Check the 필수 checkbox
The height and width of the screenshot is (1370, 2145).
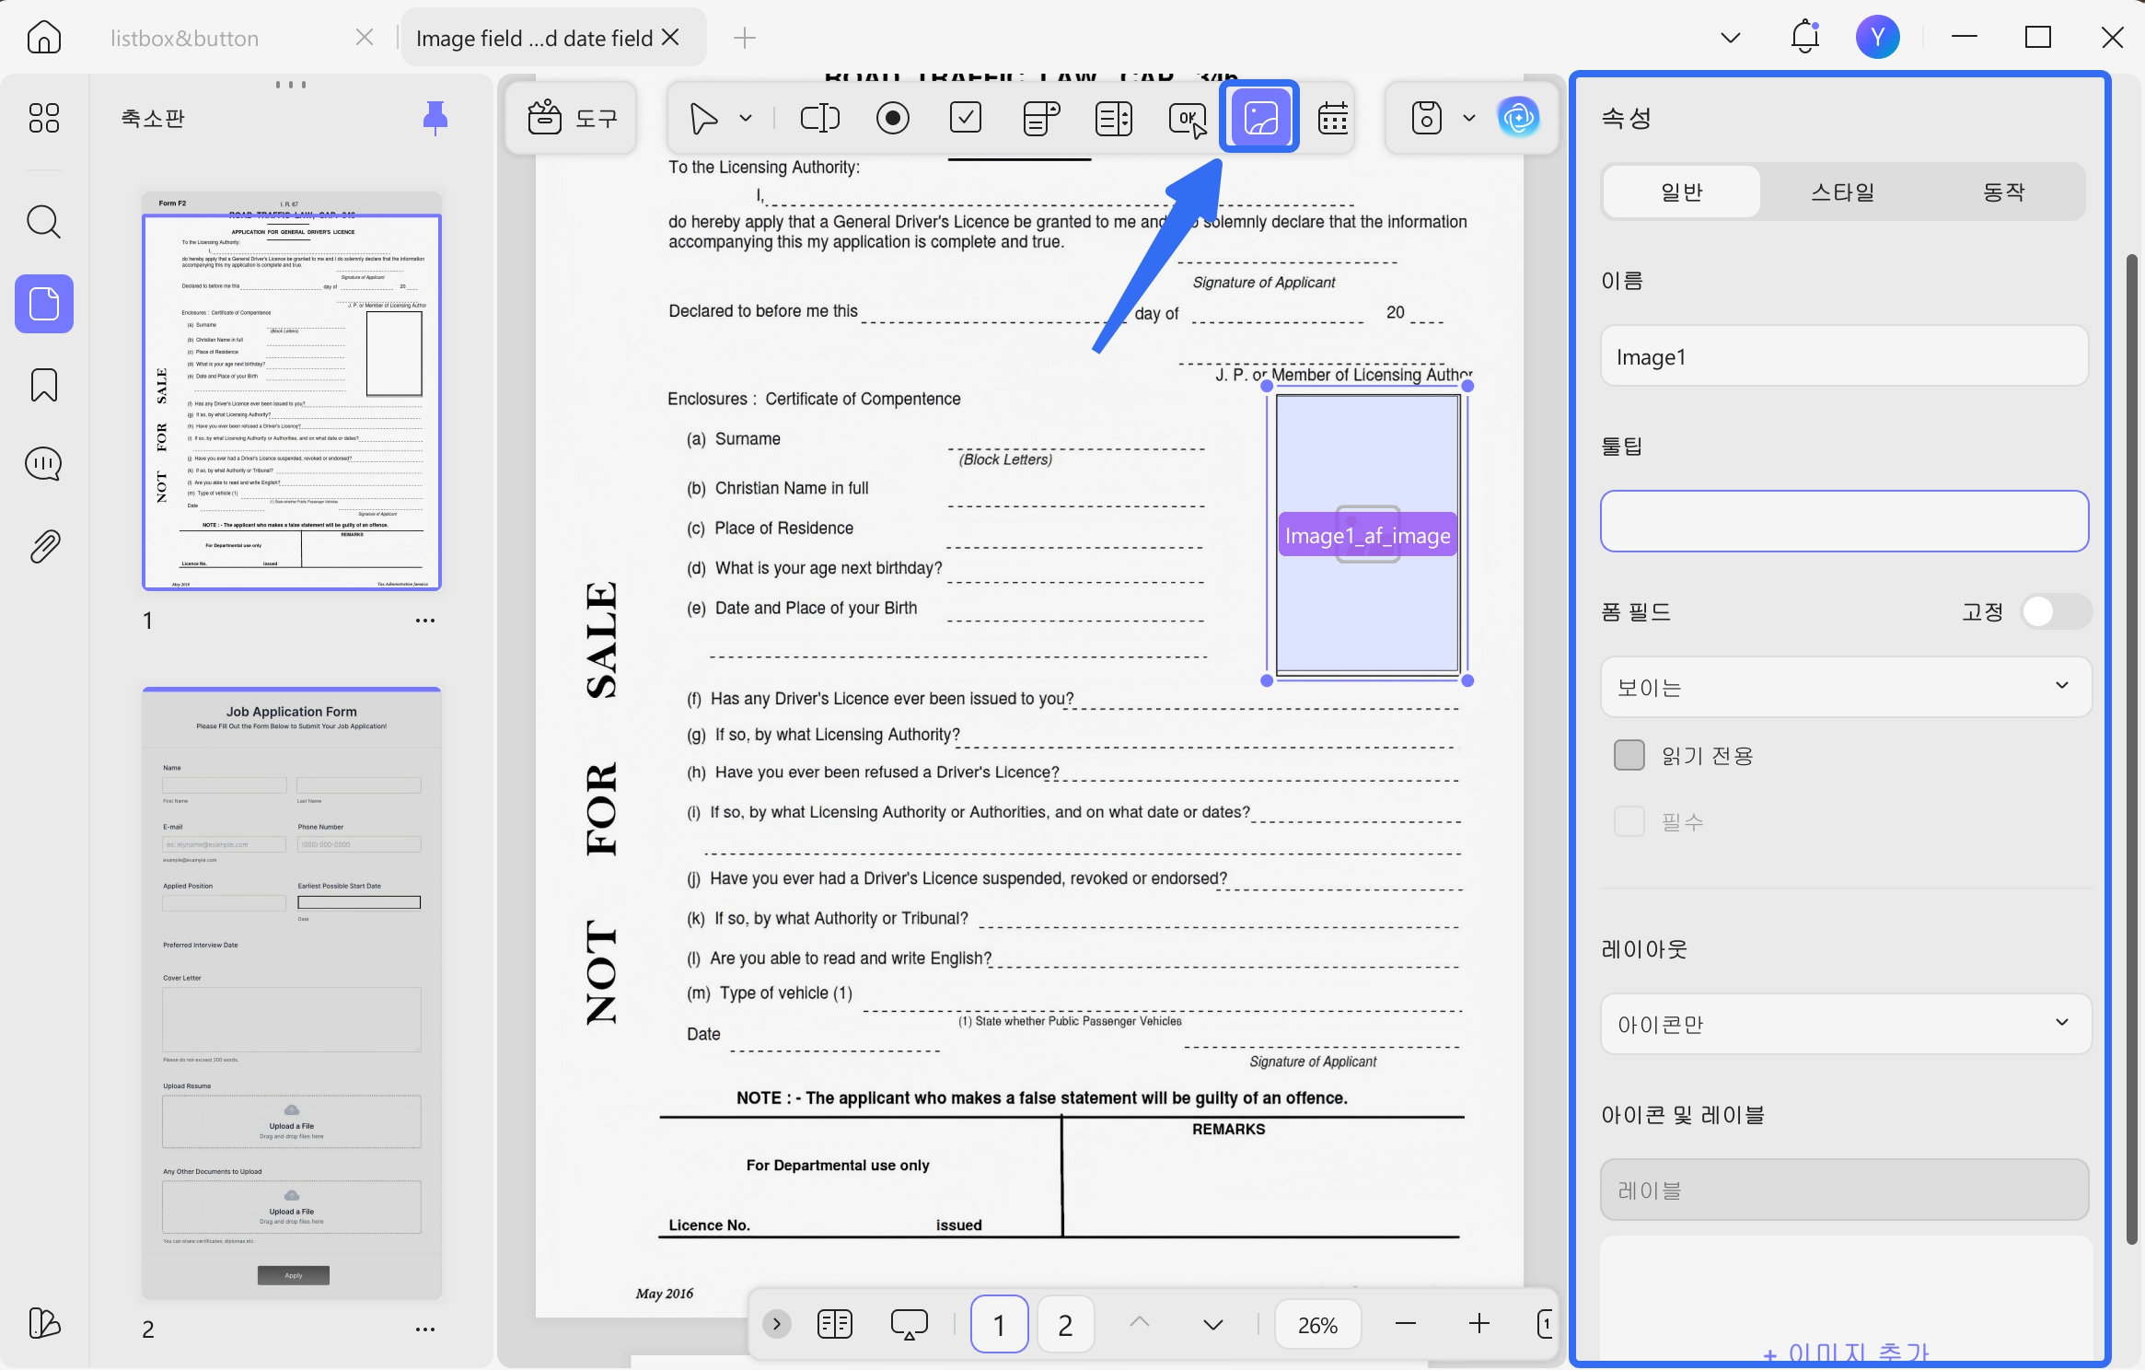point(1629,821)
